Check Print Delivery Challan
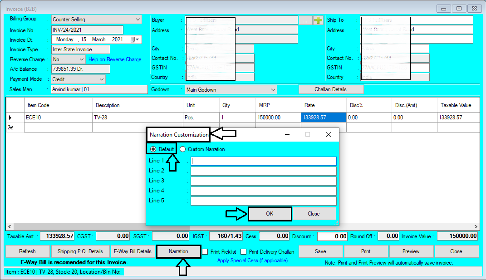The height and width of the screenshot is (280, 486). coord(243,252)
